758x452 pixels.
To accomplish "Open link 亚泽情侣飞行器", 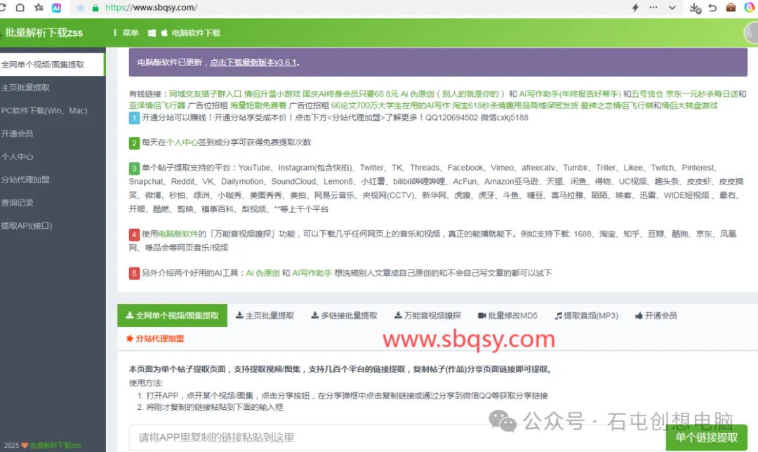I will coord(157,105).
